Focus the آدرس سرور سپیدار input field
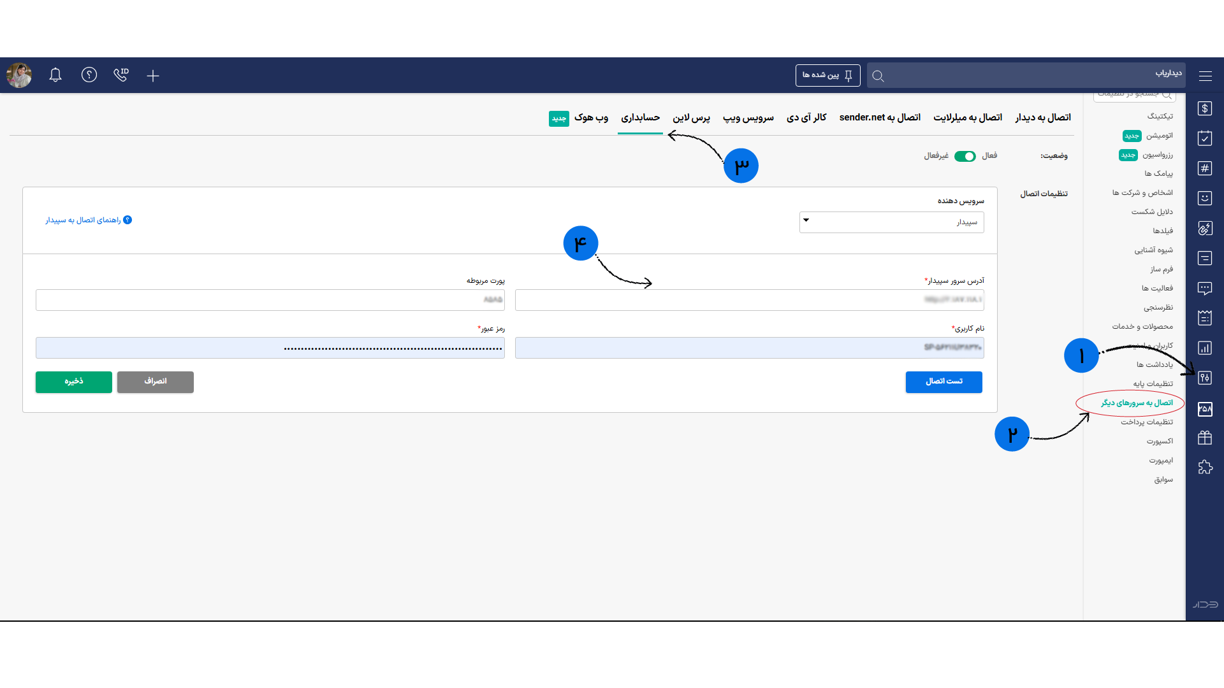Image resolution: width=1224 pixels, height=688 pixels. [x=749, y=300]
